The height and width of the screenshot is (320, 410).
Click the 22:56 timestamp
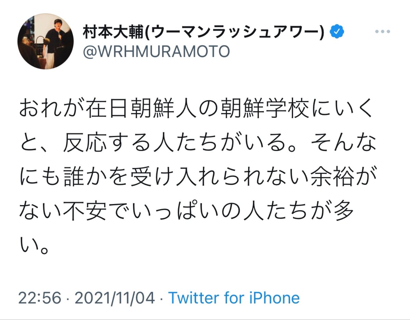pyautogui.click(x=40, y=298)
